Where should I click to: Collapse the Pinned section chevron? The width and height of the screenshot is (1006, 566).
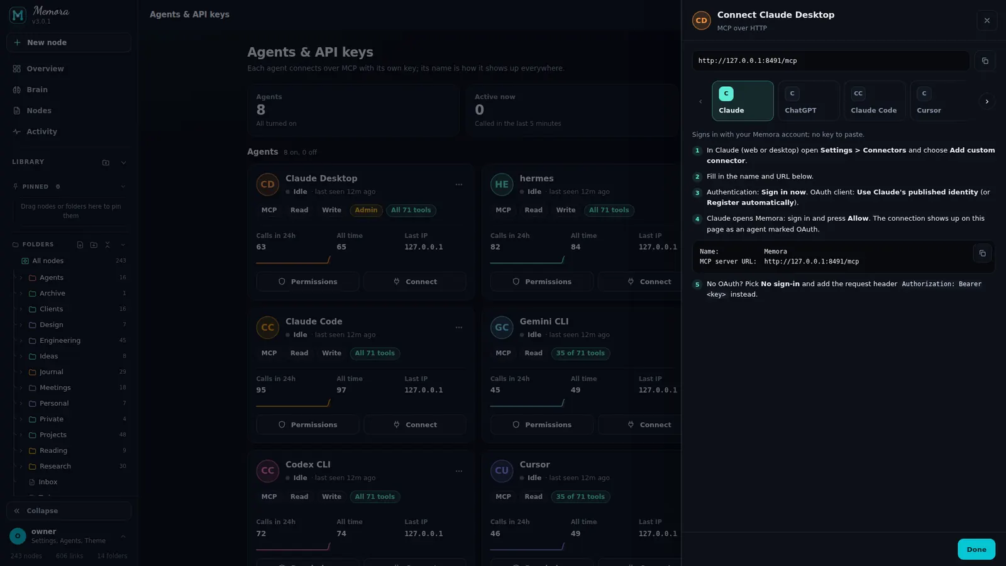click(123, 187)
